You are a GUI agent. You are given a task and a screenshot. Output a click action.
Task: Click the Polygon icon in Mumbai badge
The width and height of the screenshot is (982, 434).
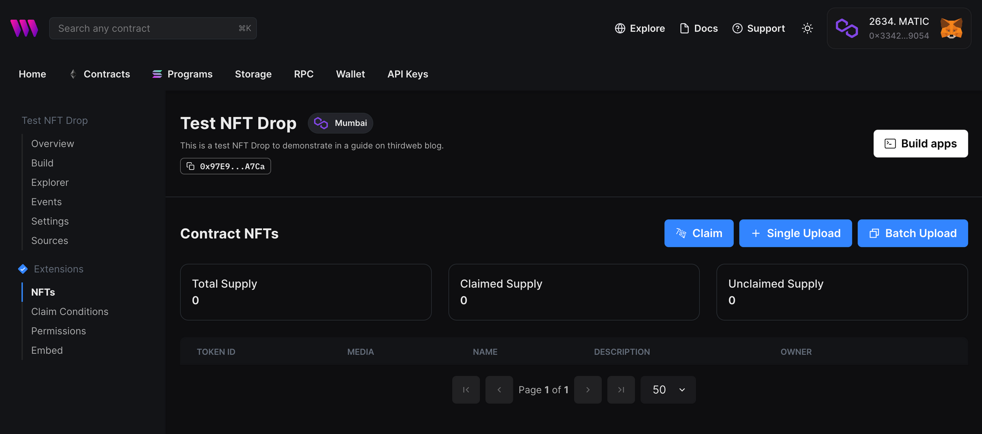tap(321, 123)
